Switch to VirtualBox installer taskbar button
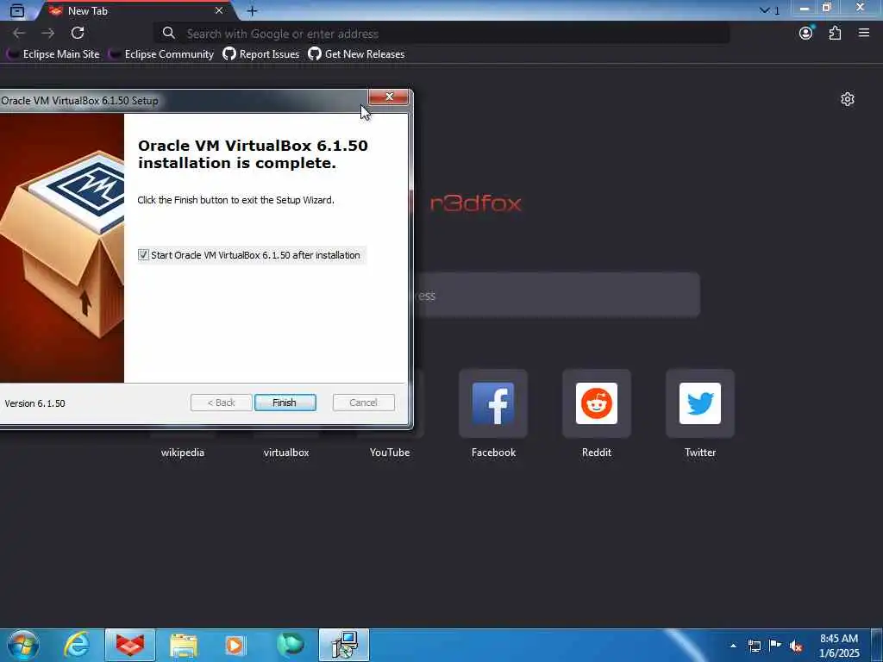883x662 pixels. 344,645
